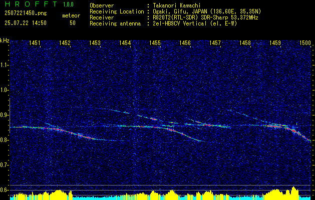Click the 1458 time marker
This screenshot has width=315, height=200.
[245, 42]
